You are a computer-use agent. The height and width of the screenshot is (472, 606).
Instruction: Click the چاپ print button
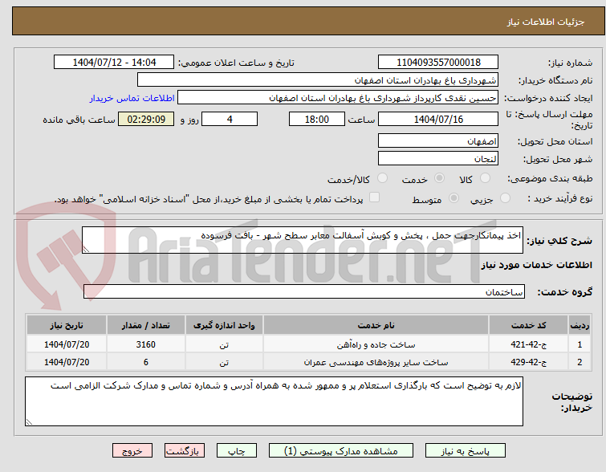[237, 451]
